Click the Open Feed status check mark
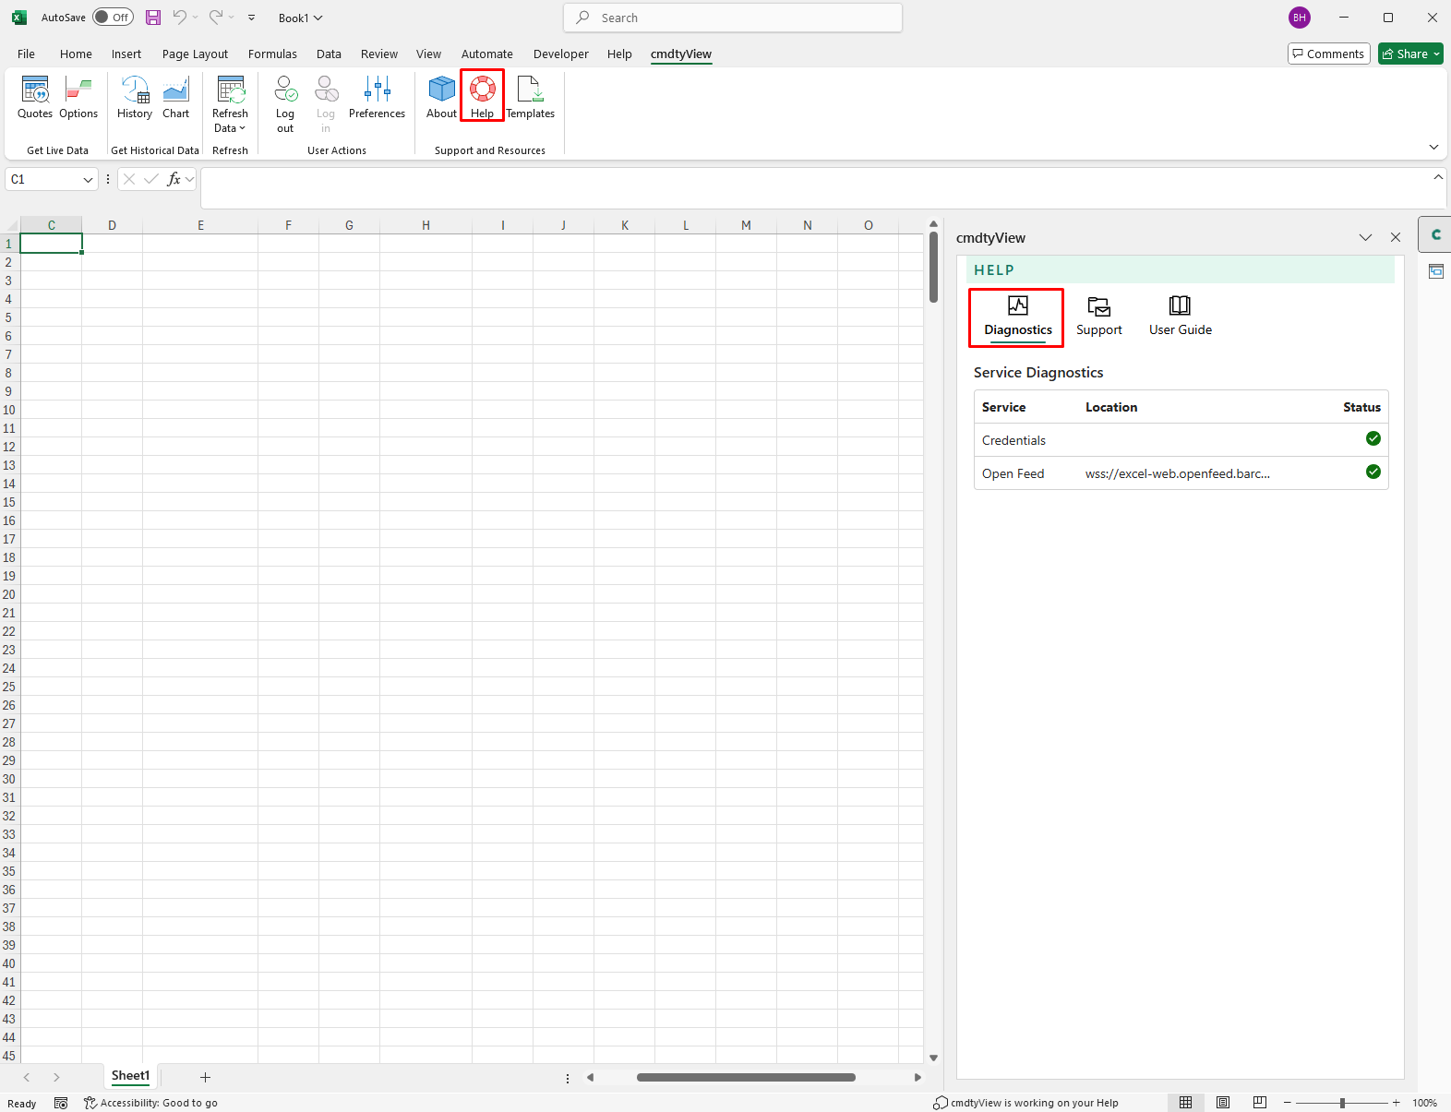The width and height of the screenshot is (1451, 1112). [1373, 472]
